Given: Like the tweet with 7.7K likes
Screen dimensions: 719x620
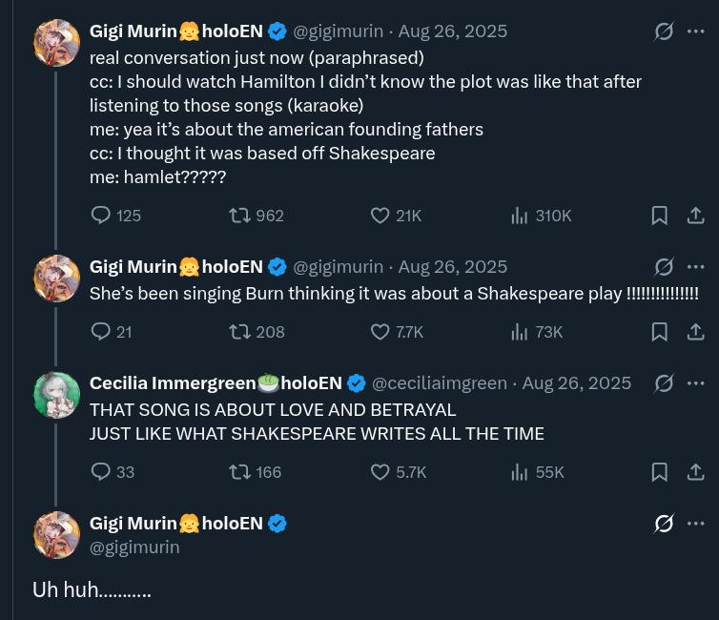Looking at the screenshot, I should (x=380, y=332).
